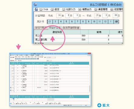Select month 5 in the 集計月 bar
134x109 pixels.
click(x=66, y=21)
